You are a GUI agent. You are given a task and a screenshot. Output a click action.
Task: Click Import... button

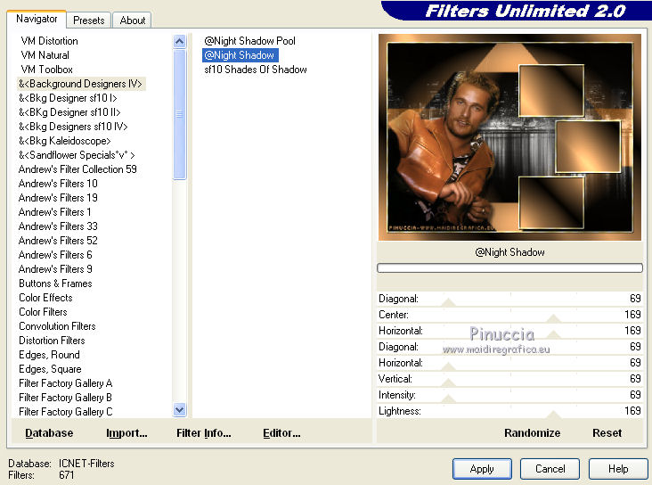coord(126,433)
